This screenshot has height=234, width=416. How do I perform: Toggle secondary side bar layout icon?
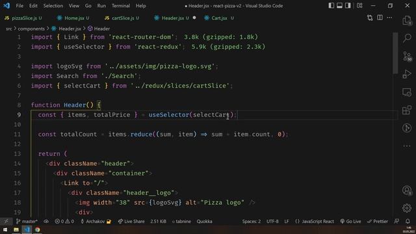click(x=348, y=6)
